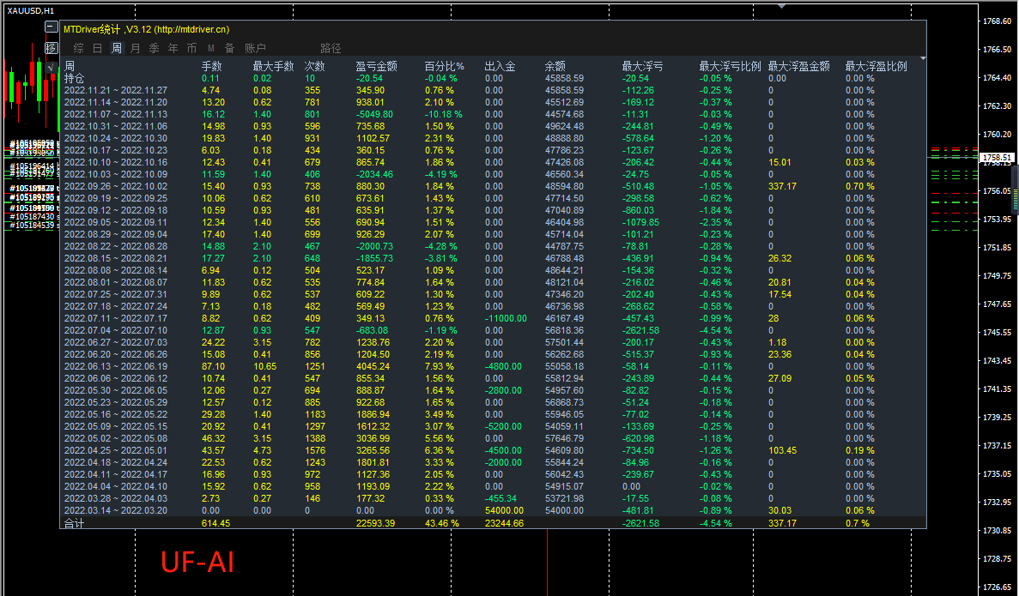Viewport: 1019px width, 596px height.
Task: Select week row 2022.07.04 ~ 2022.07.10
Action: point(116,330)
